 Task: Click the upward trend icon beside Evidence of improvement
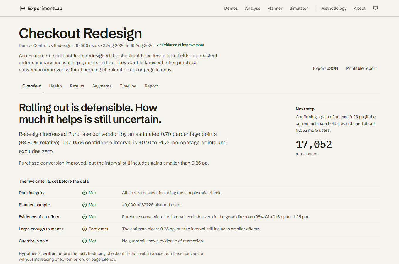click(159, 45)
